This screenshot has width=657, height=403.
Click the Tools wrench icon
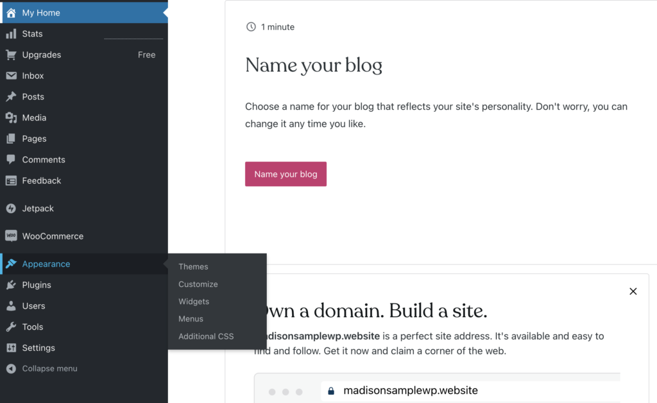pyautogui.click(x=11, y=327)
